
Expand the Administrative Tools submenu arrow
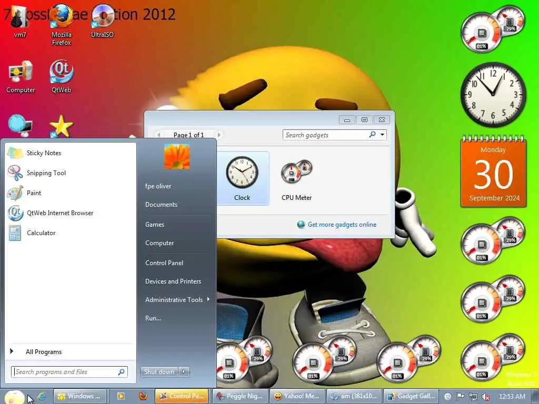click(208, 299)
